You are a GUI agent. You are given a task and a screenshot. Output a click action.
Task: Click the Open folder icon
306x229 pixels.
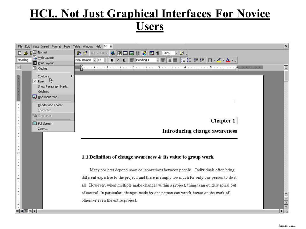(26, 53)
